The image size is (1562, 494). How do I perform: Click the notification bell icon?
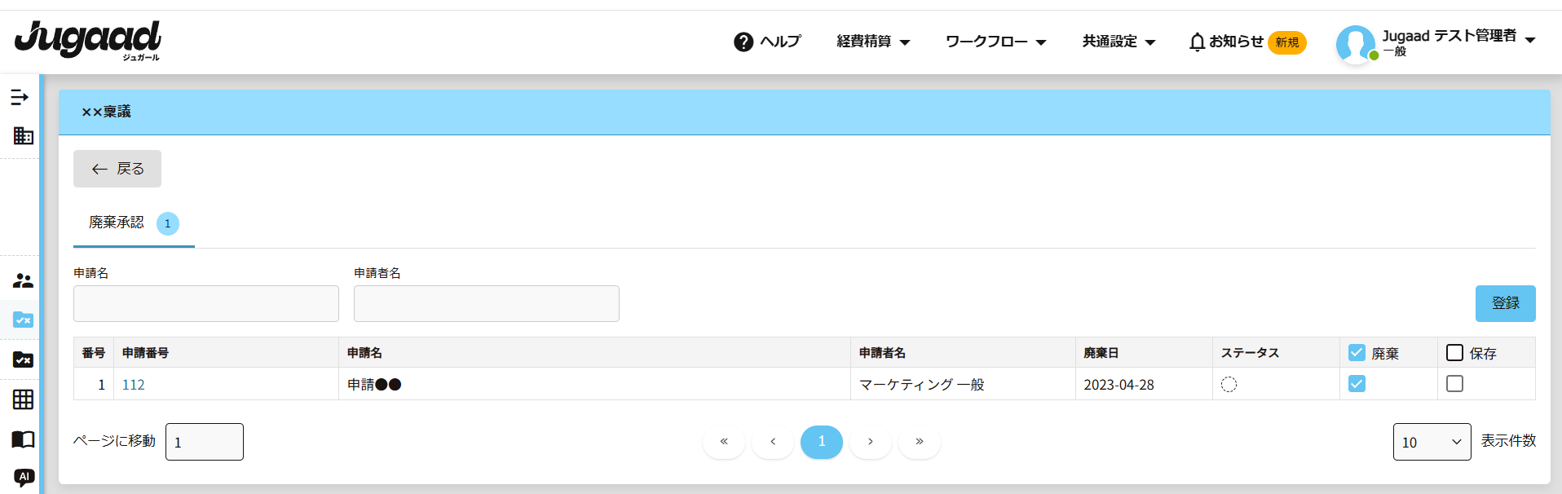(x=1197, y=42)
